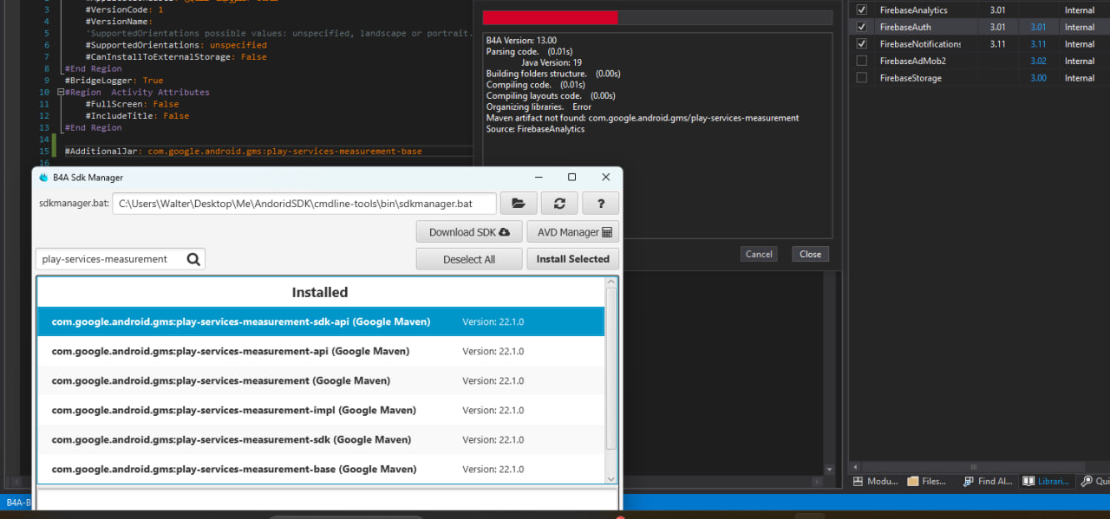Click the search magnifier icon
This screenshot has height=519, width=1110.
tap(193, 258)
